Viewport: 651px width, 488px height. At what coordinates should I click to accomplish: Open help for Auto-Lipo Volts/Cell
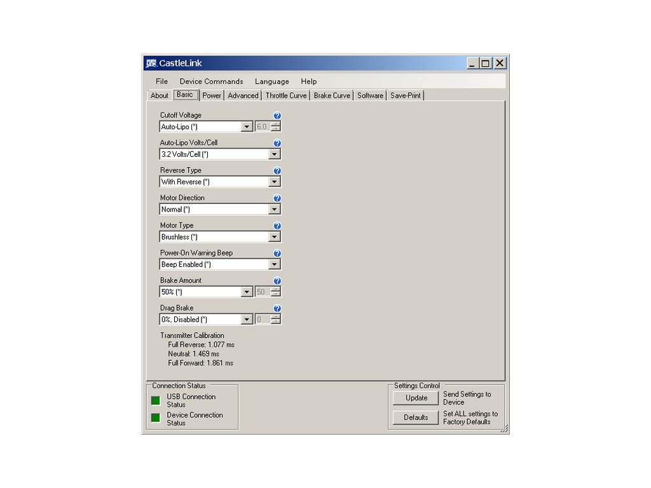click(277, 143)
